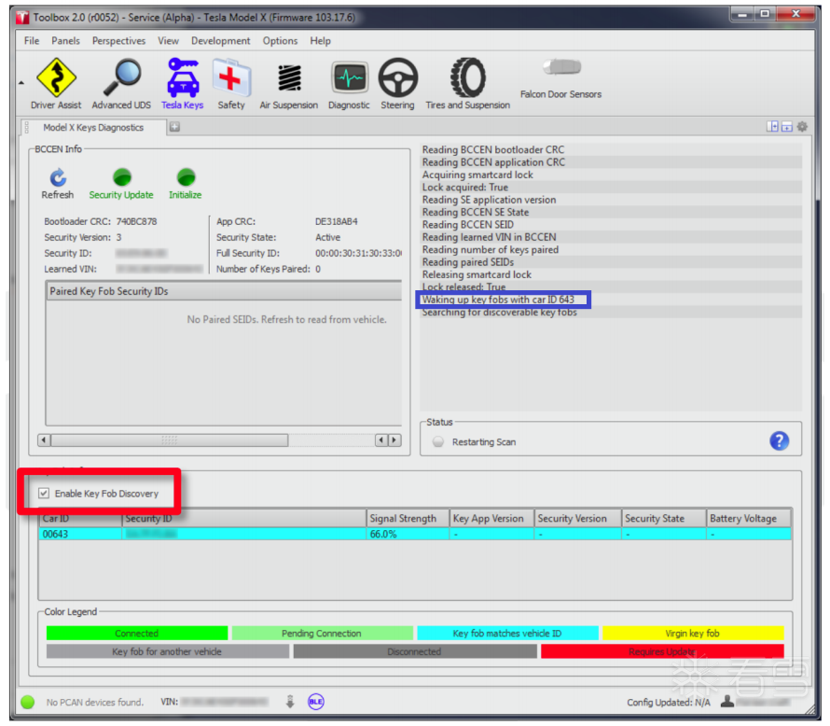The height and width of the screenshot is (726, 830).
Task: Click the Key App Version column header
Action: pos(491,519)
